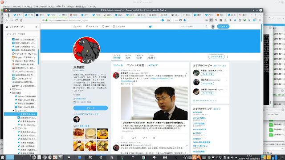The height and width of the screenshot is (160, 285).
Task: Follow the third suggested user
Action: (208, 93)
